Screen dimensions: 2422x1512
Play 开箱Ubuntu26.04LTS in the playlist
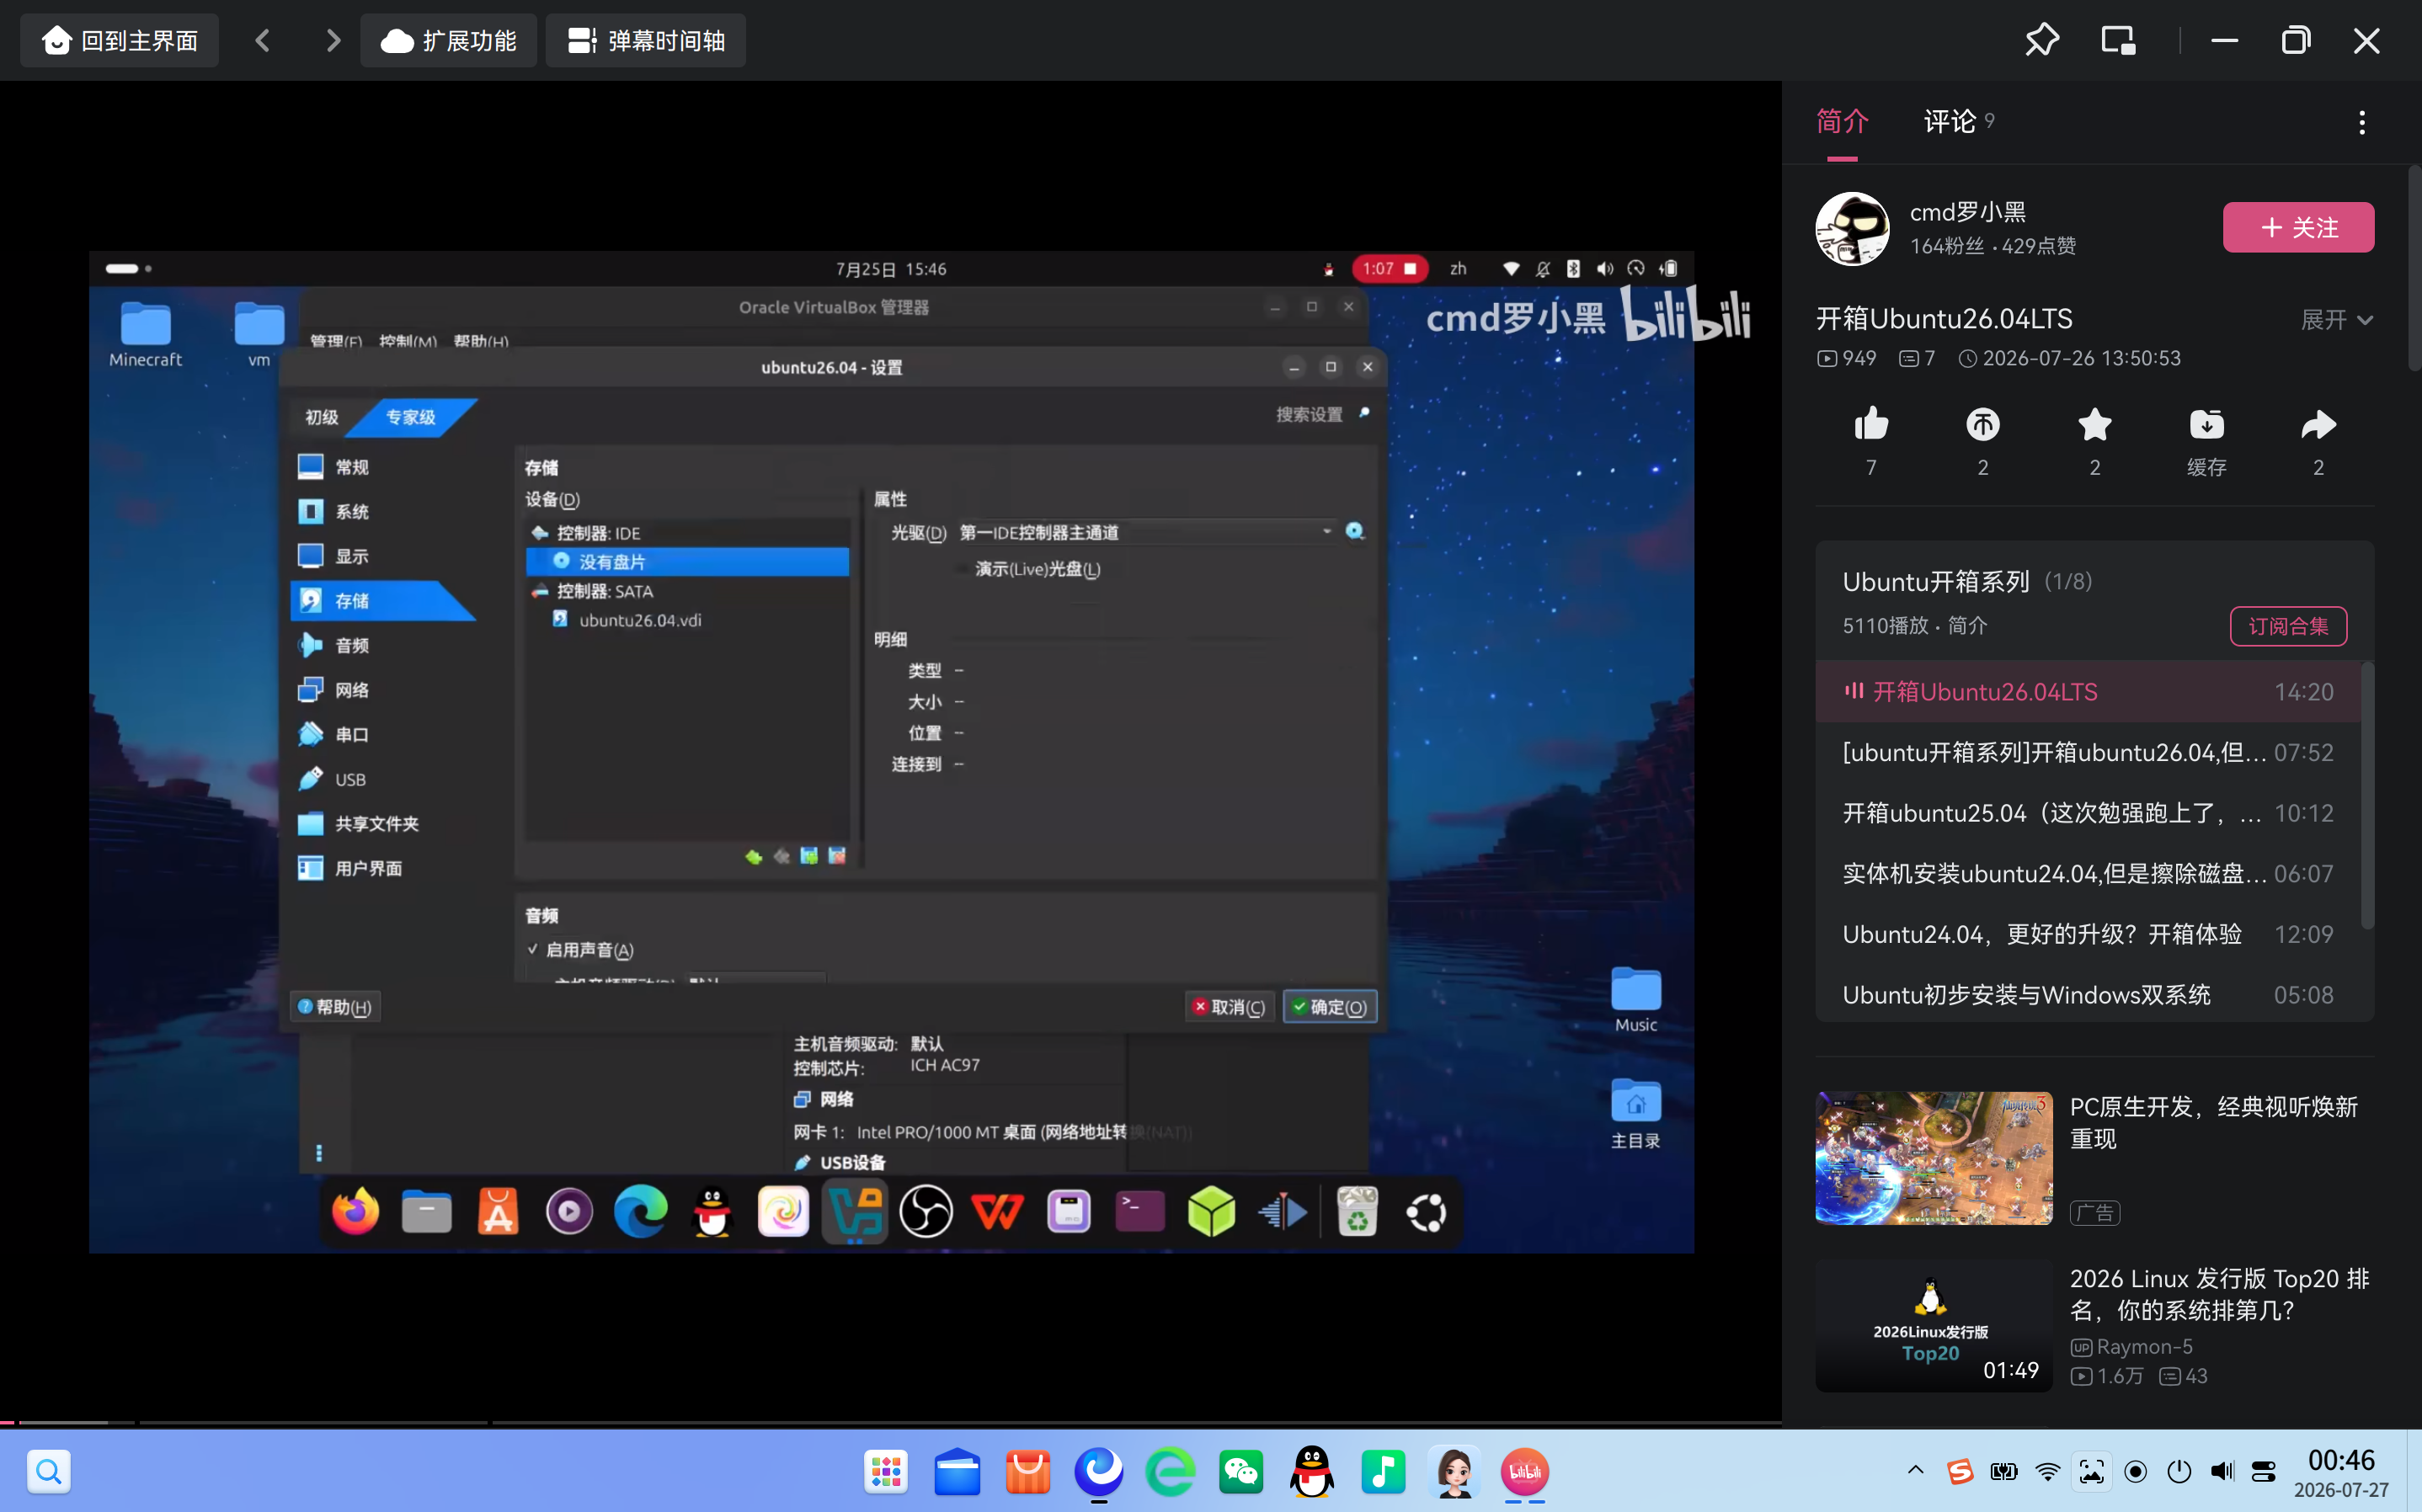tap(2088, 691)
